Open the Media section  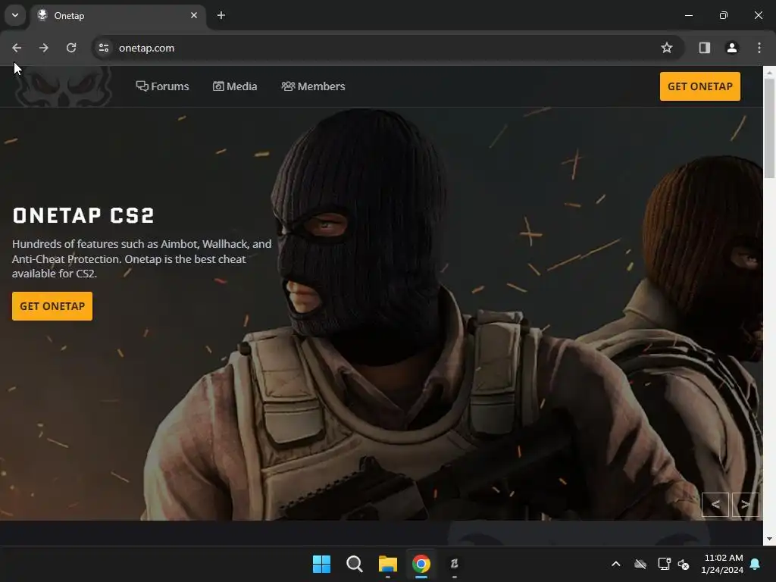point(235,86)
